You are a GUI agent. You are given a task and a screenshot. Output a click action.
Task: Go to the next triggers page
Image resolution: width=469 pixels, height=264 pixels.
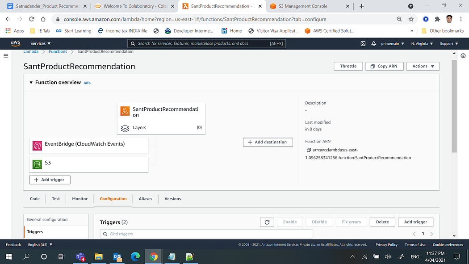point(431,234)
